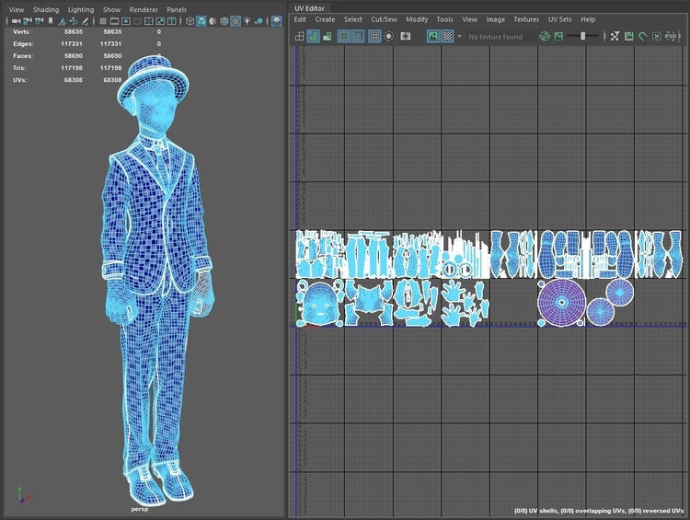Toggle the viewport grid icon
The image size is (690, 520).
click(101, 21)
